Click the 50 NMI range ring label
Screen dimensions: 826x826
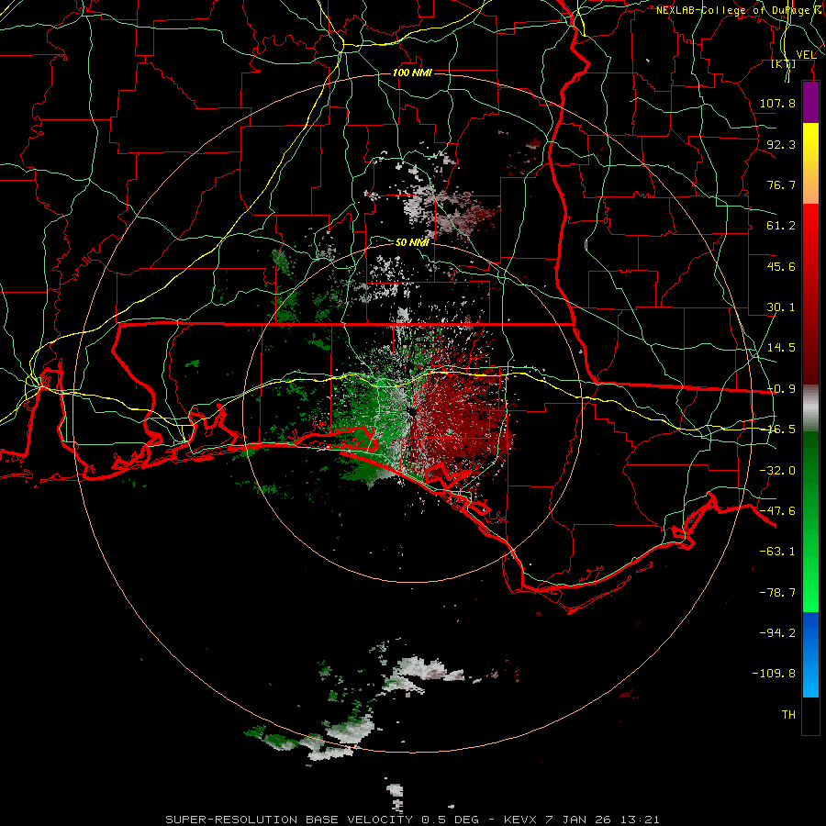coord(412,243)
